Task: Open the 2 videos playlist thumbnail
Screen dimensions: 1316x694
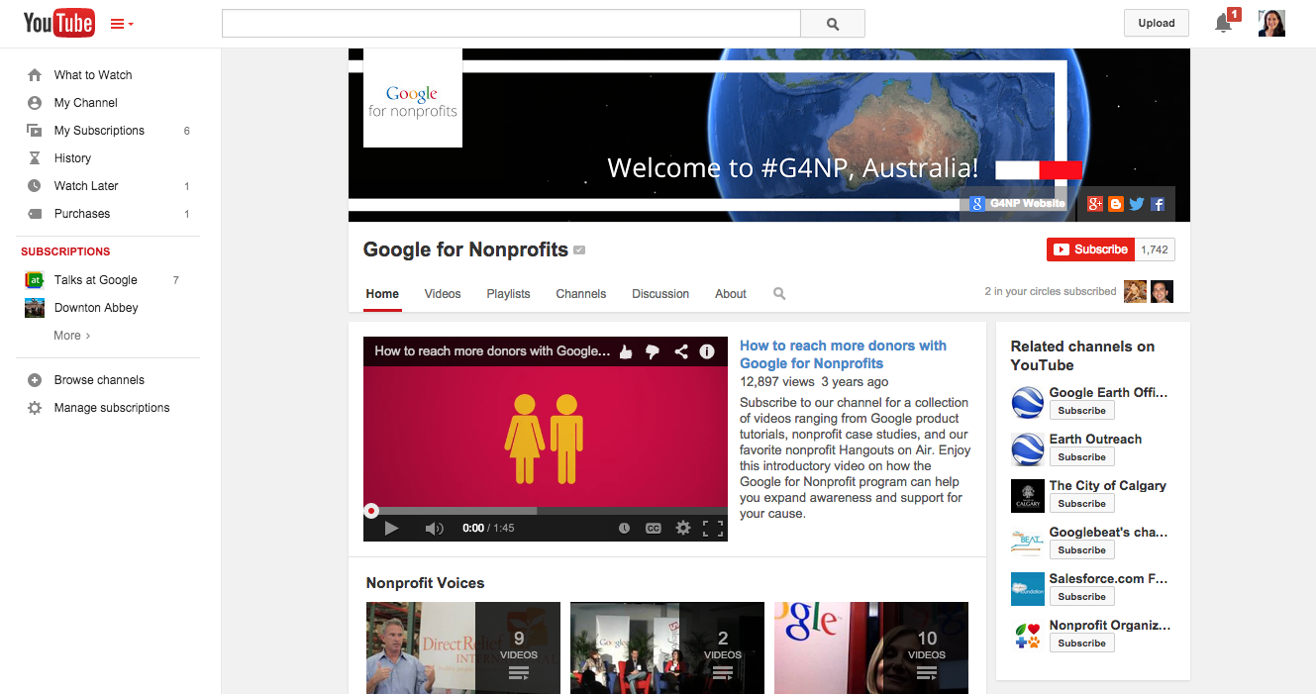Action: click(x=667, y=647)
